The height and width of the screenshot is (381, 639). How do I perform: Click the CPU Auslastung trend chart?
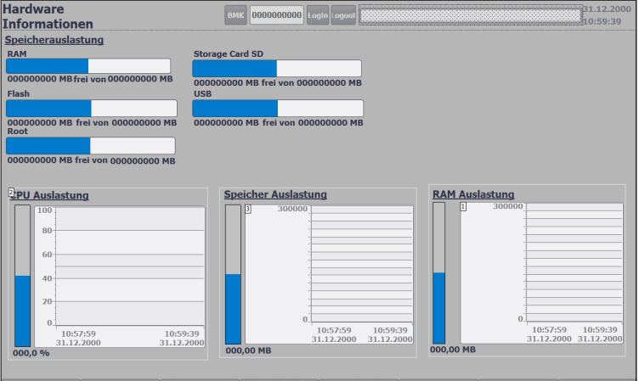coord(120,277)
